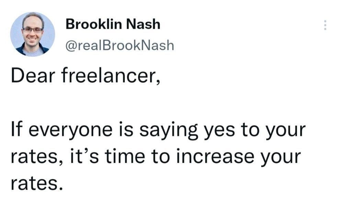Click the word "If" starting the second paragraph
The height and width of the screenshot is (200, 342).
click(17, 130)
